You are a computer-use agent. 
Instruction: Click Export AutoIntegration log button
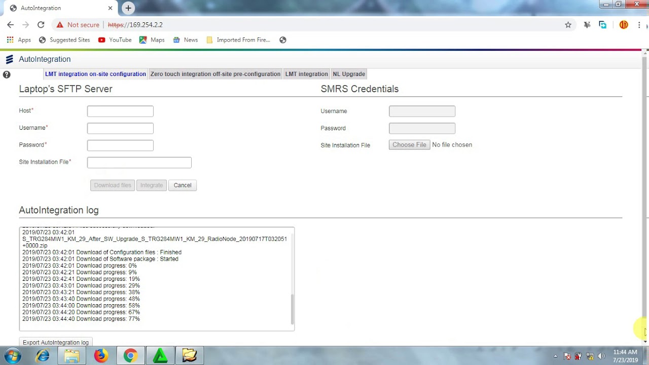pyautogui.click(x=56, y=342)
